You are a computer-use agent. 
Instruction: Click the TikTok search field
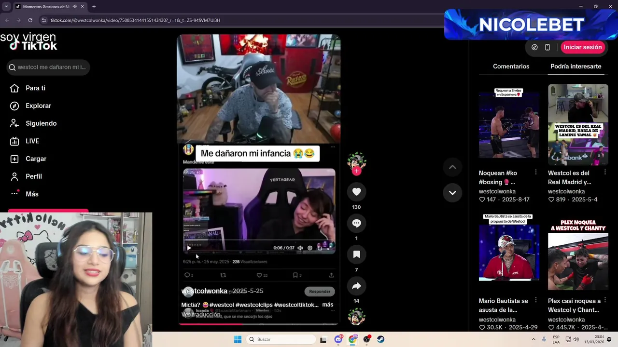coord(48,67)
